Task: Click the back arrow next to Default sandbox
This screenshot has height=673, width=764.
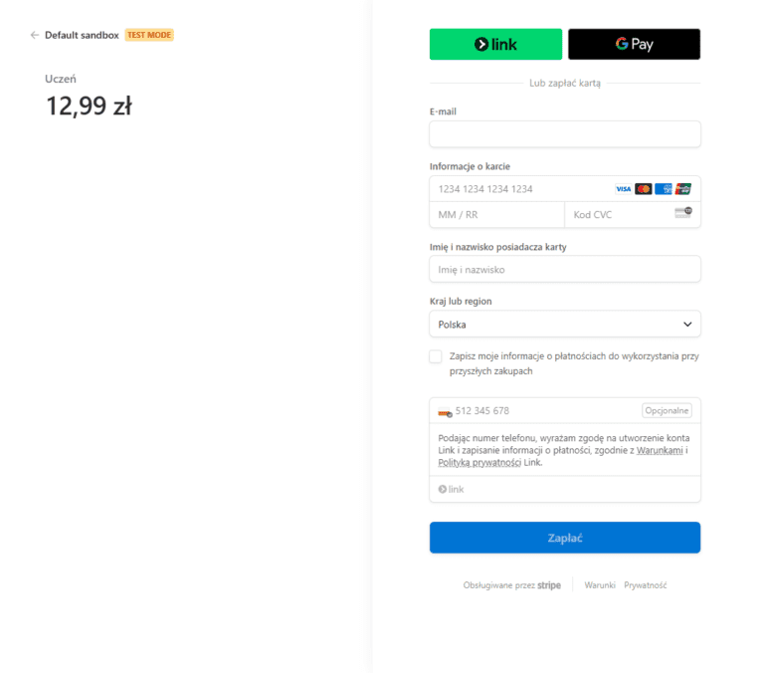Action: coord(35,35)
